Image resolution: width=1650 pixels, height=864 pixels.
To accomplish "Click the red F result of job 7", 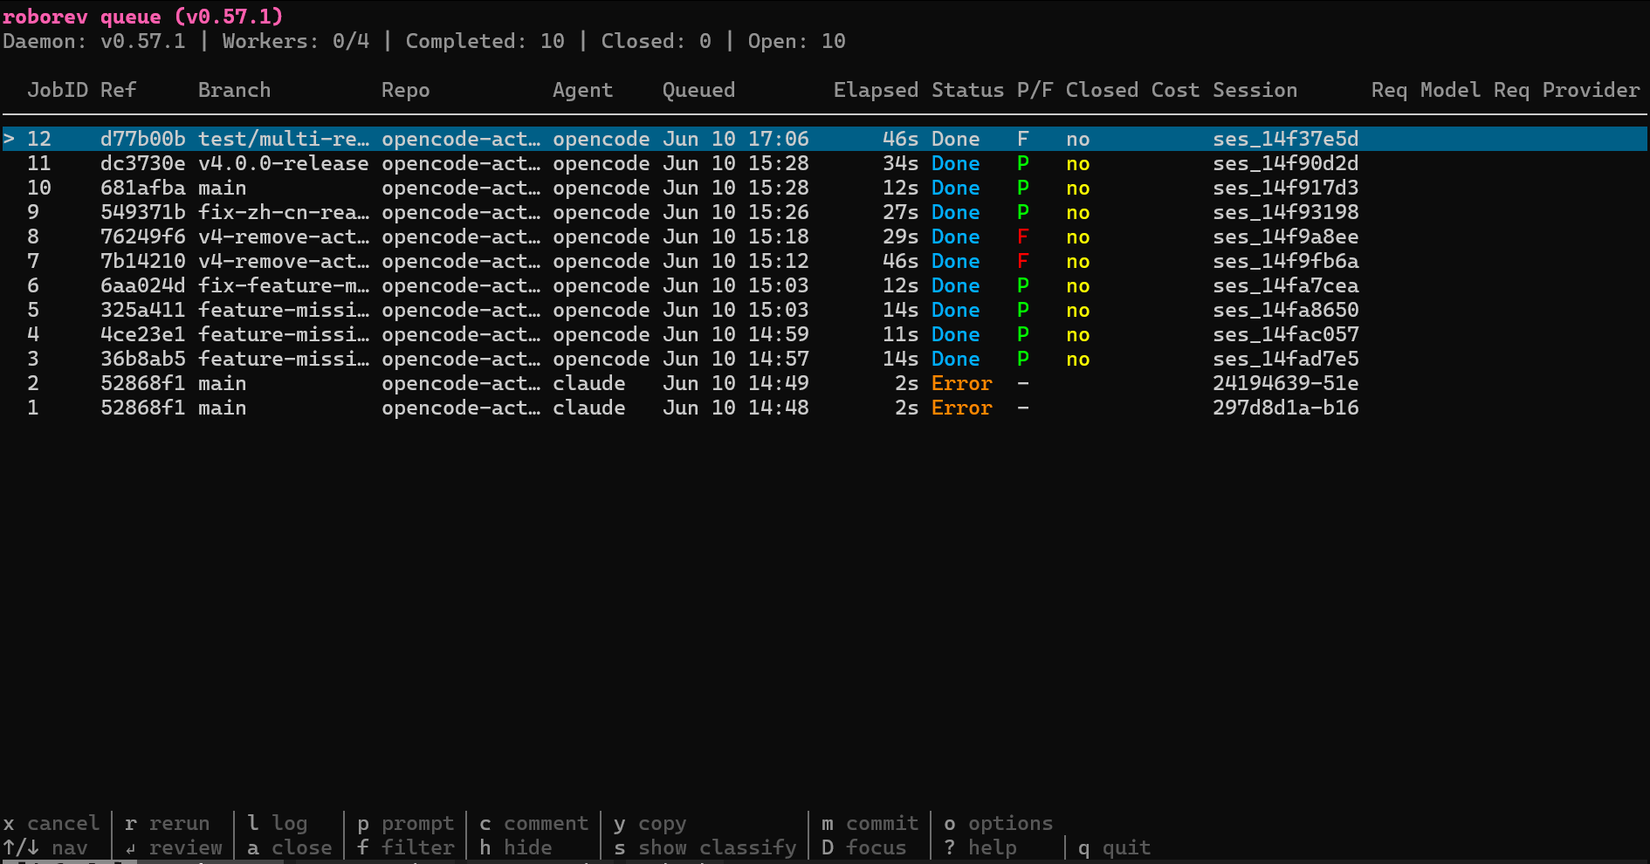I will [1022, 261].
